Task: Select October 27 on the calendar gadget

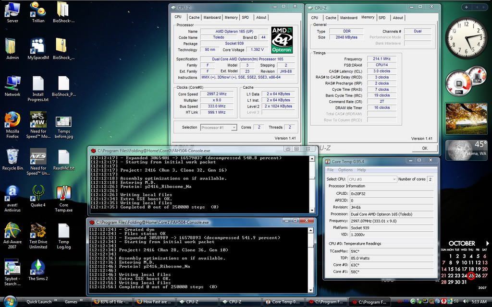Action: 484,275
